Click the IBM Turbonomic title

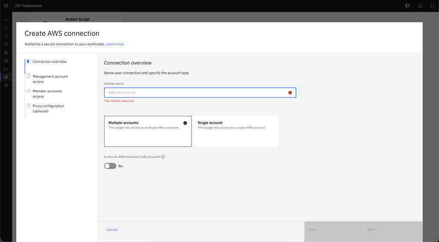[28, 6]
